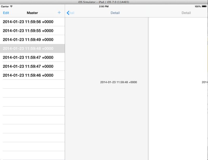
Task: Tap the 11:59:48 label in the detail view
Action: 119,82
